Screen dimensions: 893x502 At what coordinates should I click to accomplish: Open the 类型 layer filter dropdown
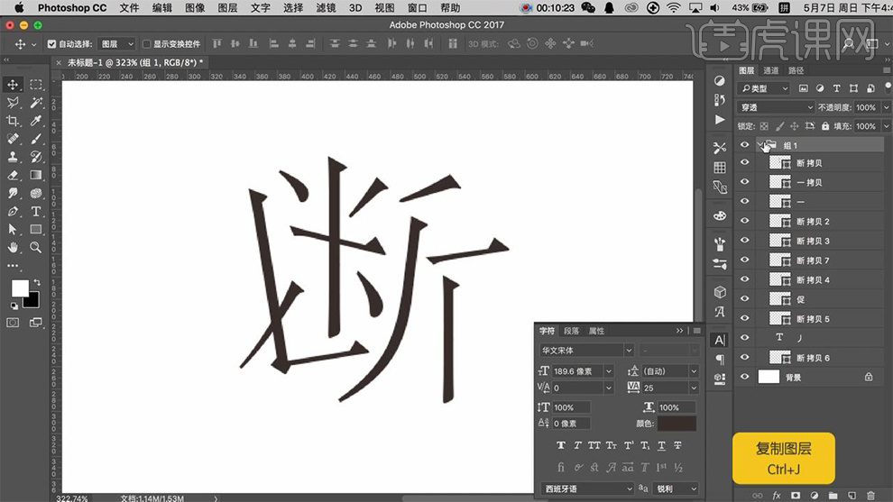point(764,88)
